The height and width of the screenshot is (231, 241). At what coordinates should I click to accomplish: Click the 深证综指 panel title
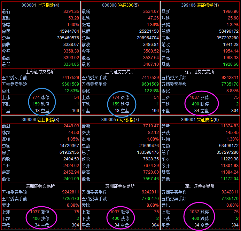pos(200,5)
